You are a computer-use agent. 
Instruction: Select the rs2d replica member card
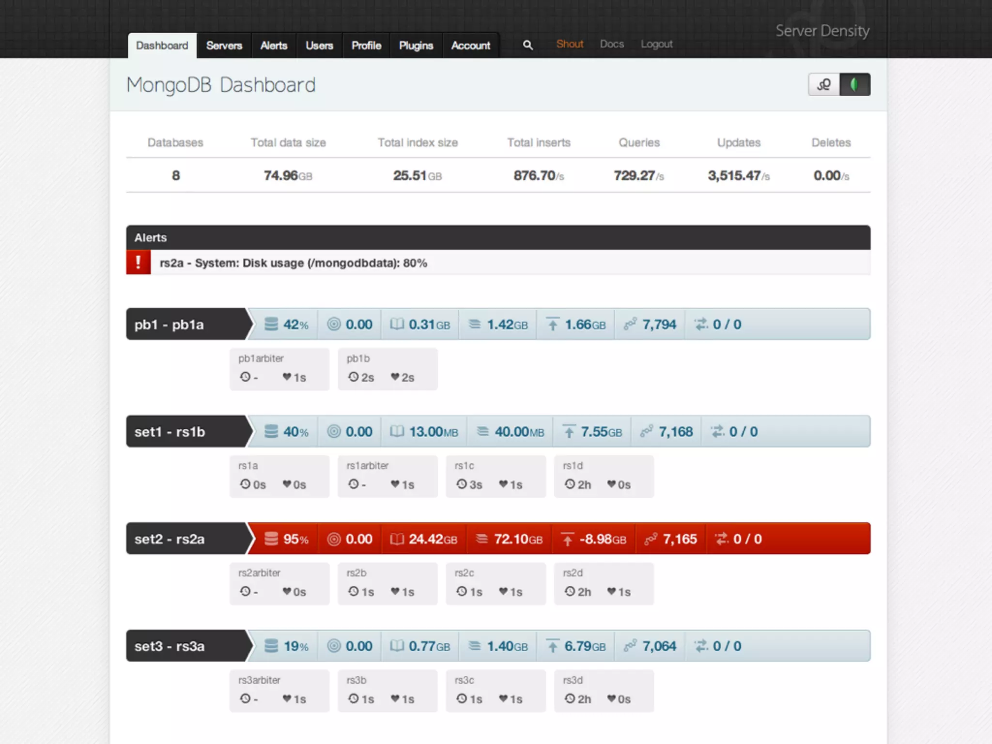point(604,583)
